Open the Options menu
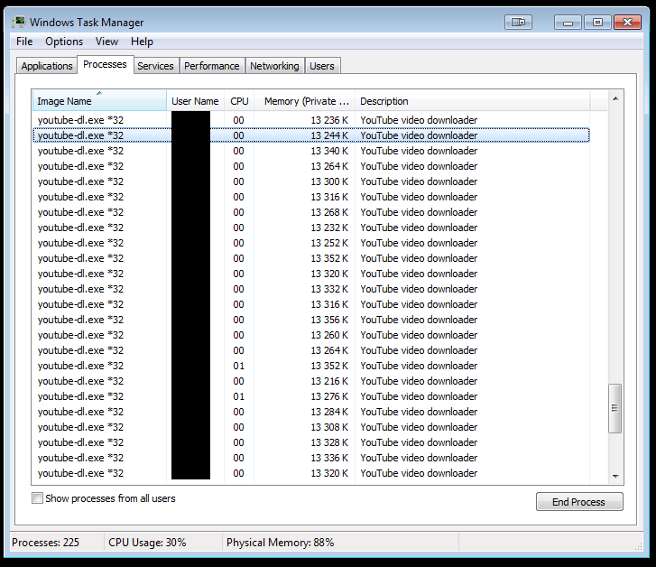Screen dimensions: 656x567 pyautogui.click(x=64, y=42)
